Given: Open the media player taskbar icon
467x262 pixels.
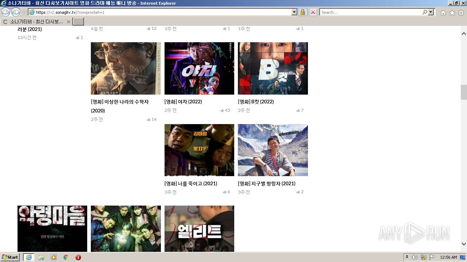Looking at the screenshot, I should [54, 257].
